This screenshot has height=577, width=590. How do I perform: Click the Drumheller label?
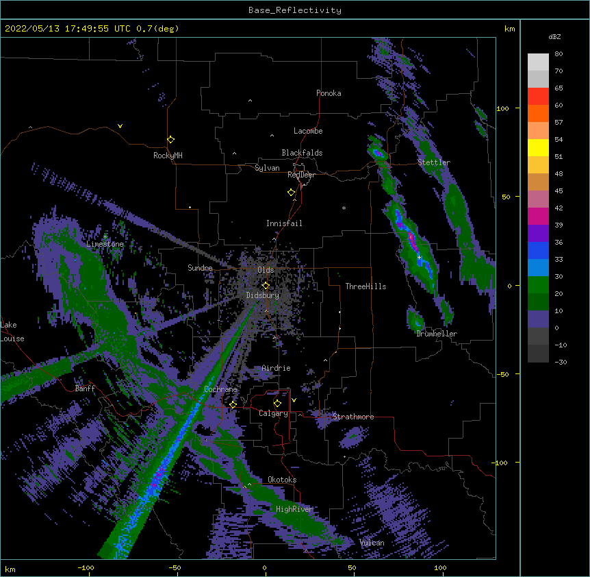(x=437, y=334)
